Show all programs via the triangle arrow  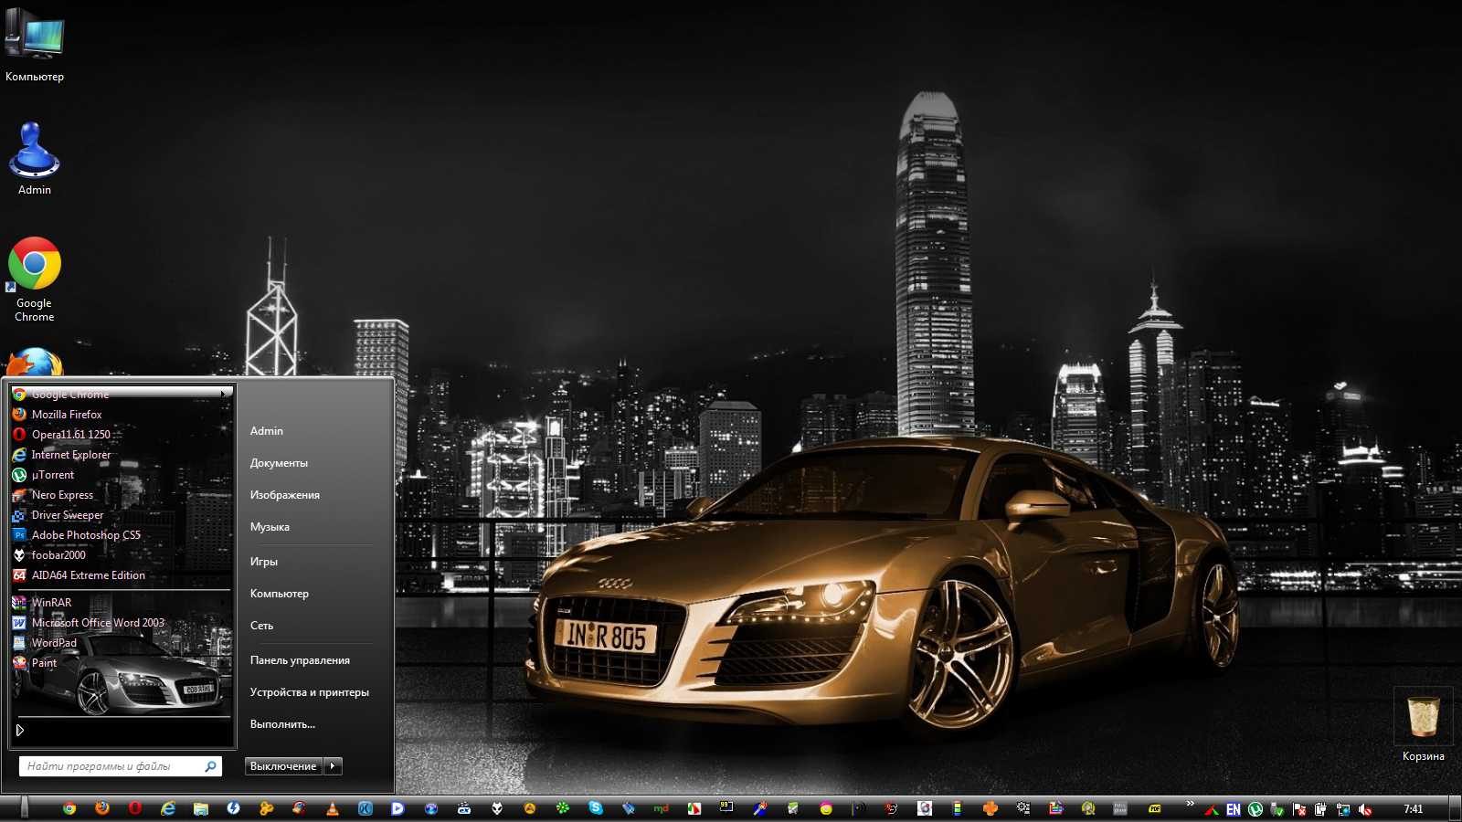[20, 730]
